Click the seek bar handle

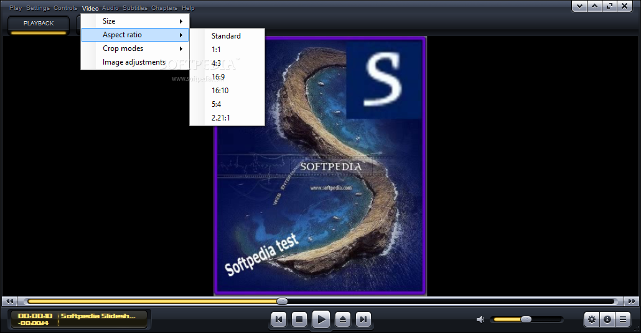282,301
